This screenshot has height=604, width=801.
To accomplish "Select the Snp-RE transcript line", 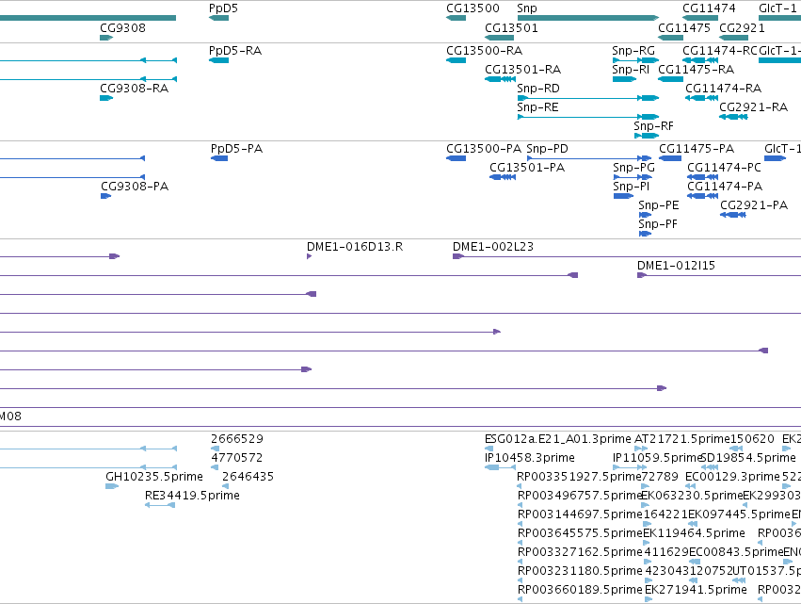I will [x=588, y=117].
